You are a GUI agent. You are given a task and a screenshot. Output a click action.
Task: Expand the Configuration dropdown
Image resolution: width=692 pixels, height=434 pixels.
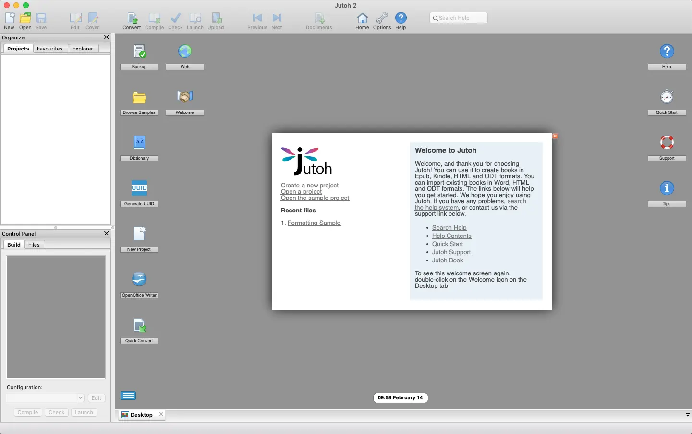(x=80, y=398)
